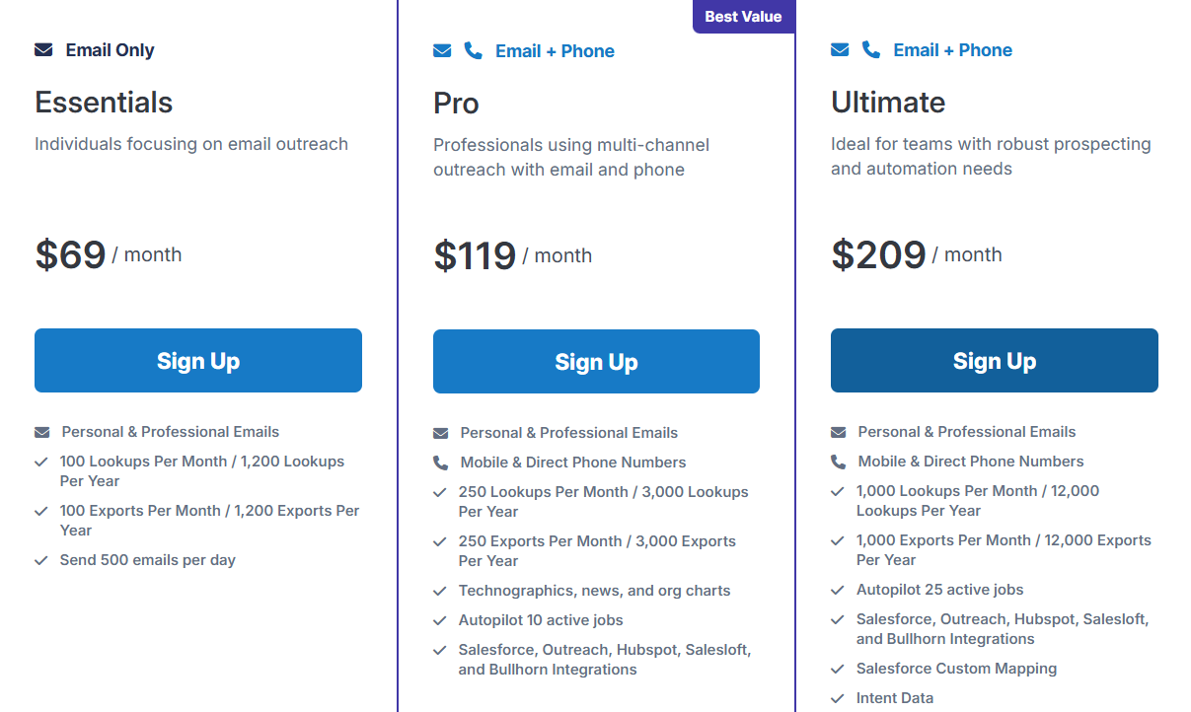Click the phone icon in the Ultimate plan header

click(x=870, y=49)
